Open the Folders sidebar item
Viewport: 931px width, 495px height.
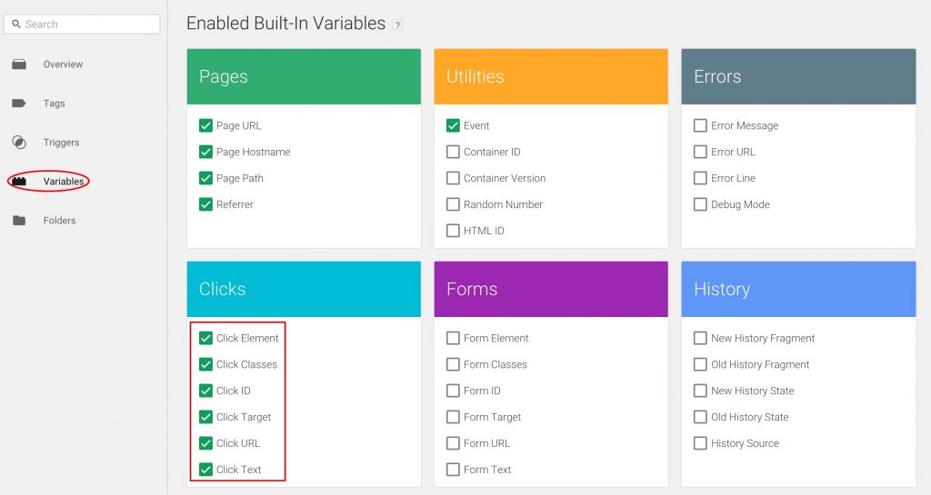59,221
